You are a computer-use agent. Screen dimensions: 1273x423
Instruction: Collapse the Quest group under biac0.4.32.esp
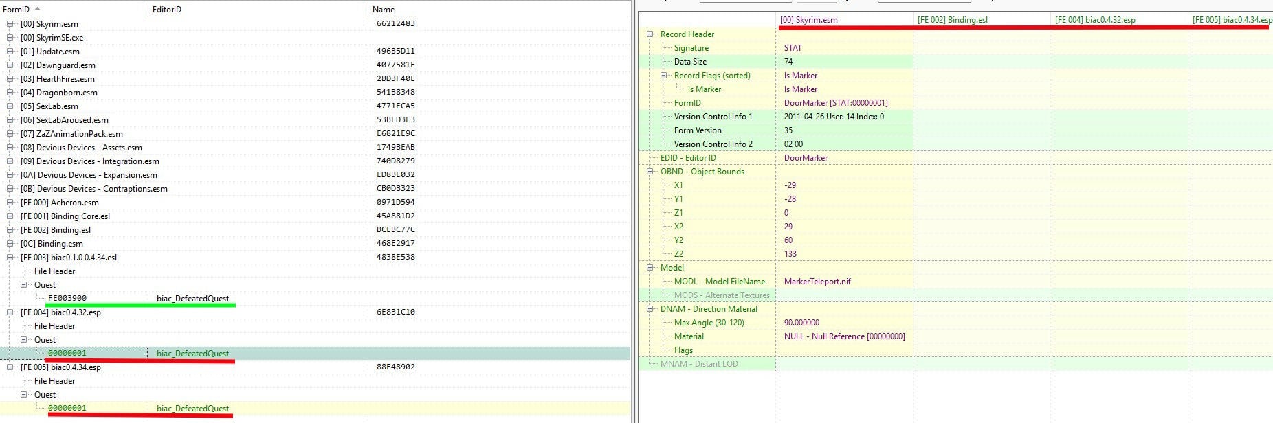(24, 339)
